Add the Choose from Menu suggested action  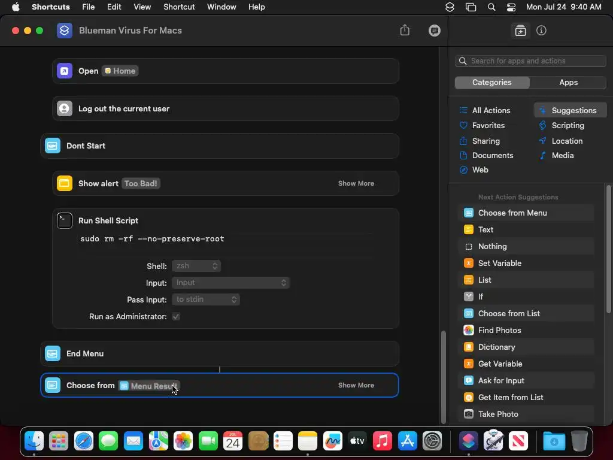[526, 213]
